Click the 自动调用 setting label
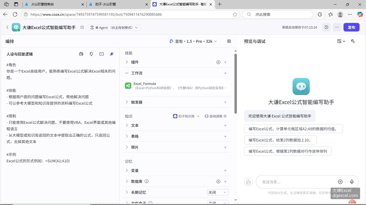 click(x=216, y=116)
